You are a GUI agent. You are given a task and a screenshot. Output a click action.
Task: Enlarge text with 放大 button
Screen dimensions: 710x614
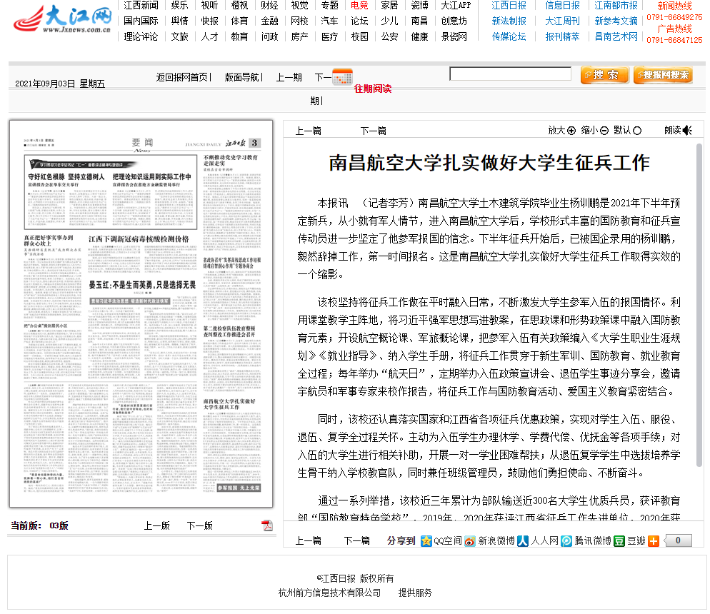561,130
